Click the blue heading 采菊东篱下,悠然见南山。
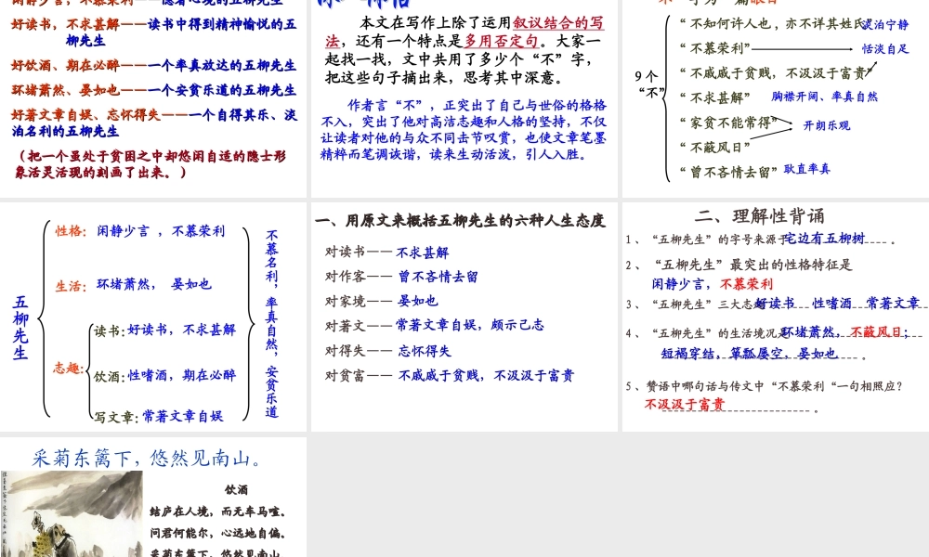This screenshot has height=557, width=929. [147, 458]
